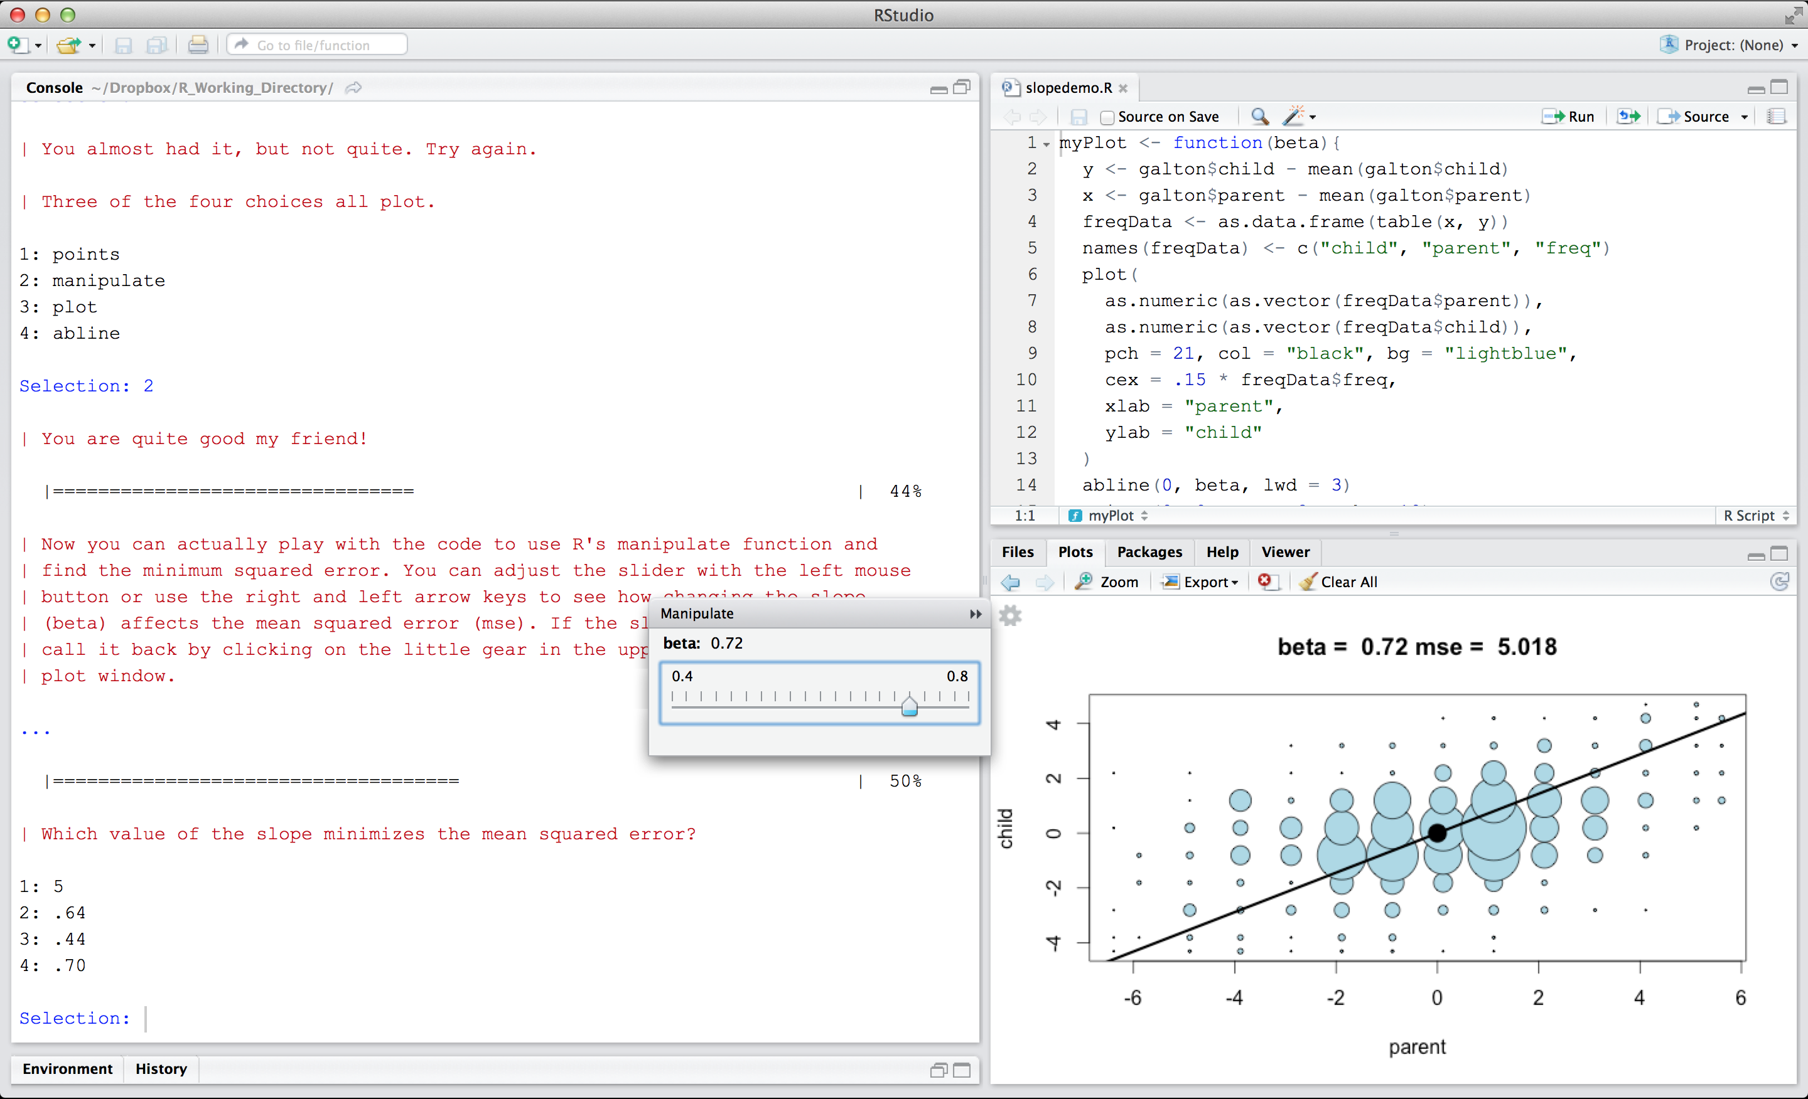Open the myPlot function navigator menu
The width and height of the screenshot is (1808, 1099).
point(1107,516)
